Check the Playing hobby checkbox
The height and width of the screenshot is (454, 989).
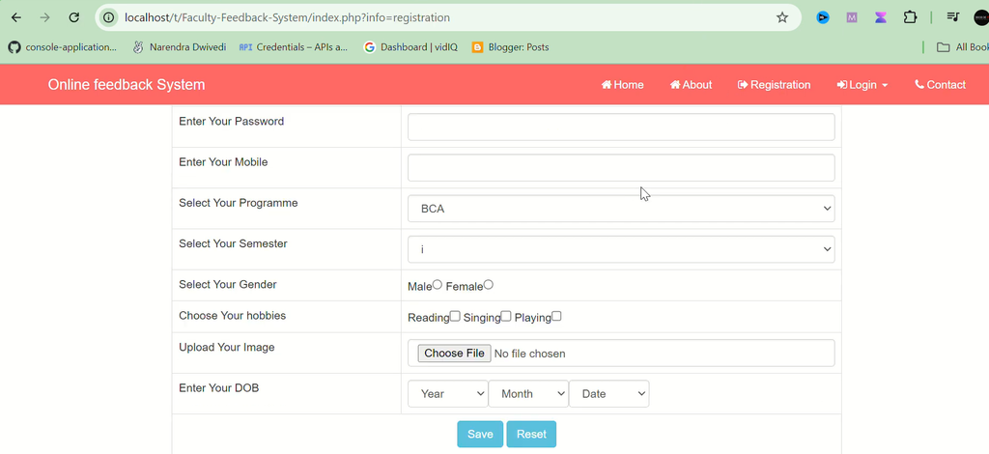[556, 316]
